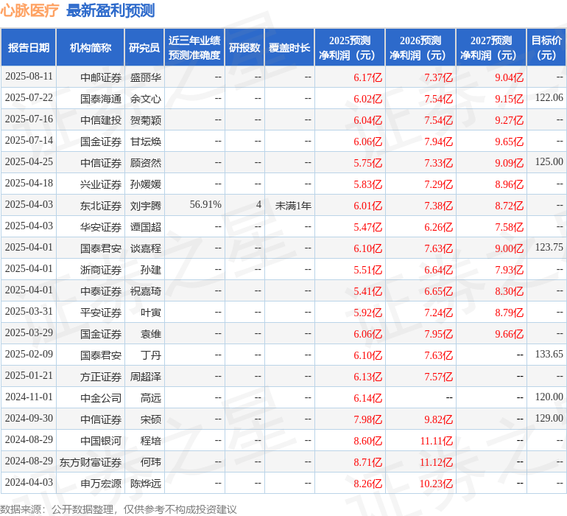Select the 8.30亿 forecast value
This screenshot has height=516, width=567.
(x=509, y=291)
